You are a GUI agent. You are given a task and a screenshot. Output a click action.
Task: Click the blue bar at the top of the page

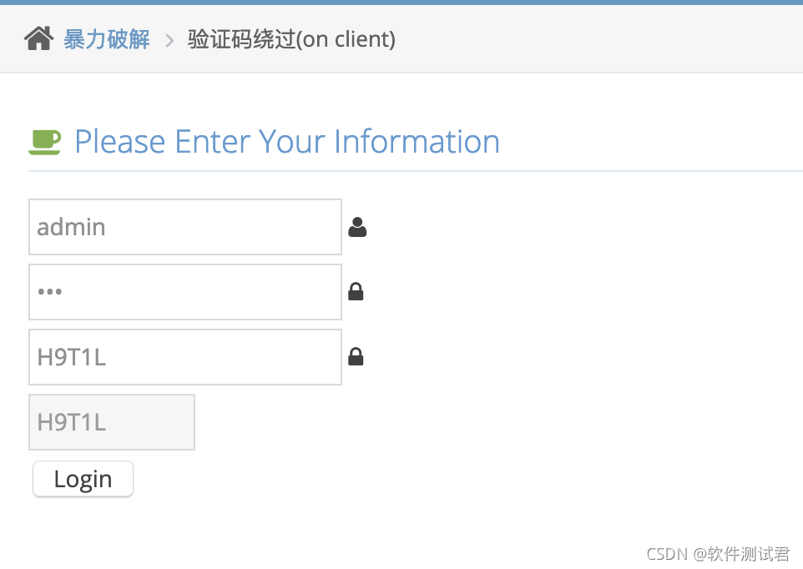click(401, 5)
